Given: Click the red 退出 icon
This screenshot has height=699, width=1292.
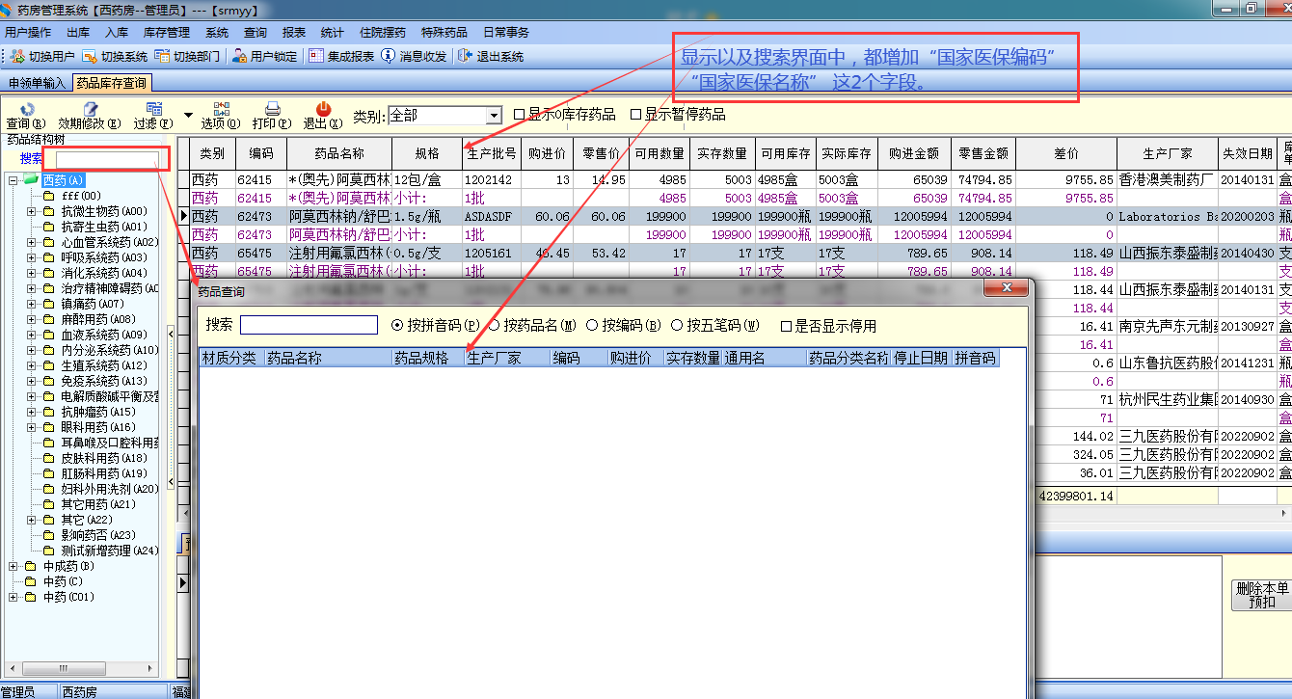Looking at the screenshot, I should pos(323,109).
